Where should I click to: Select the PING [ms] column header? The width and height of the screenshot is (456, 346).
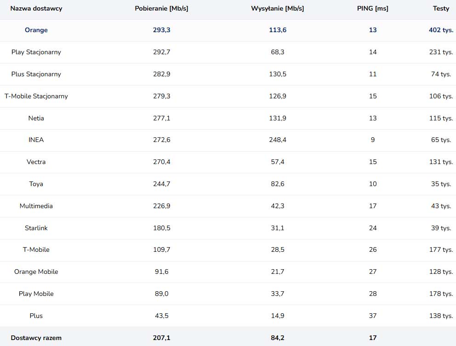coord(372,8)
